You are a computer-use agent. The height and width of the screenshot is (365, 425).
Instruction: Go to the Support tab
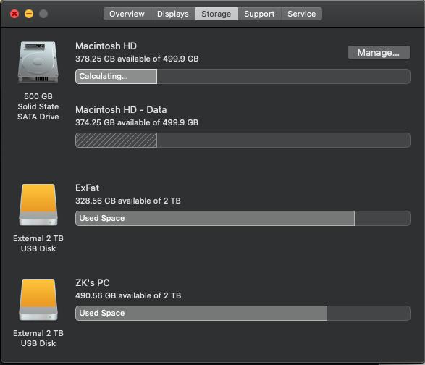pos(259,14)
